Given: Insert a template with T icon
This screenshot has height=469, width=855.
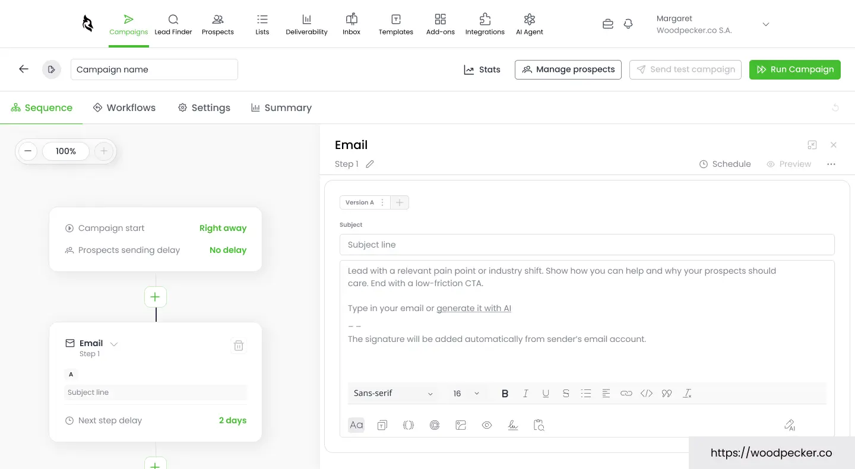Looking at the screenshot, I should pos(382,425).
